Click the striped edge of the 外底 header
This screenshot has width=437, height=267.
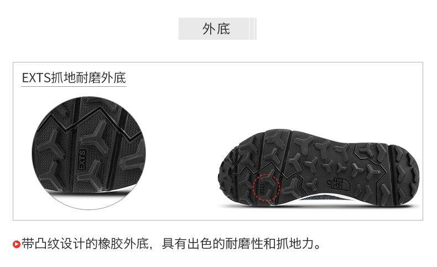tap(253, 29)
